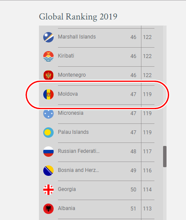Screen dimensions: 186x220
Task: Click the Palau Islands flag icon
Action: (x=48, y=133)
